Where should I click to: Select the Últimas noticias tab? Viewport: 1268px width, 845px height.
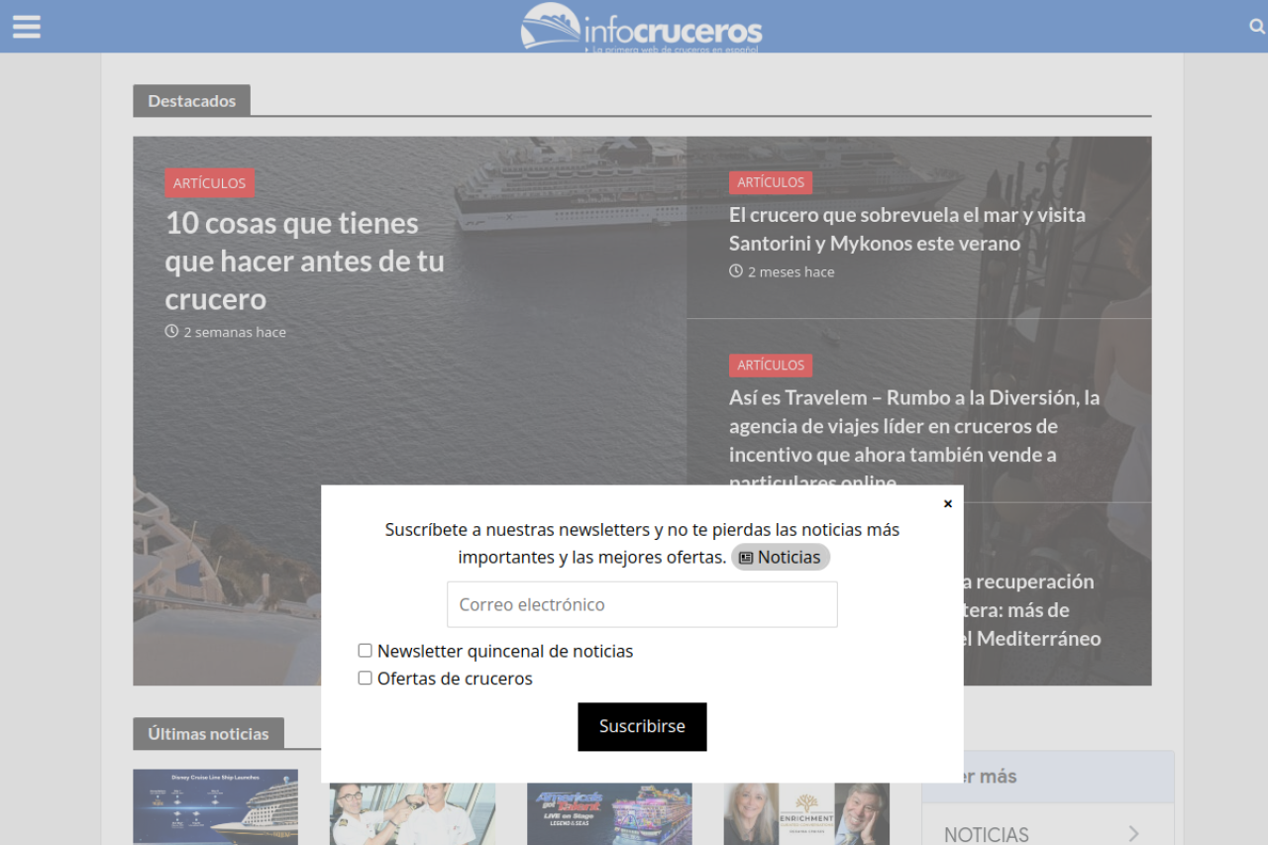click(x=208, y=734)
